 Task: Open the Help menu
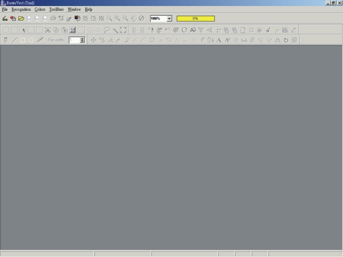coord(89,9)
